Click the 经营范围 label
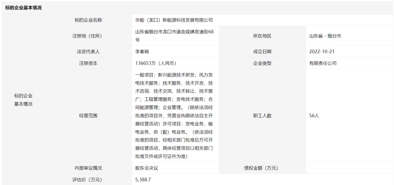 [88, 116]
